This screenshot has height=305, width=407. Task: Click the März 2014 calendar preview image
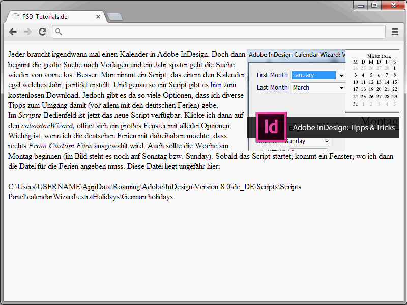(x=372, y=81)
